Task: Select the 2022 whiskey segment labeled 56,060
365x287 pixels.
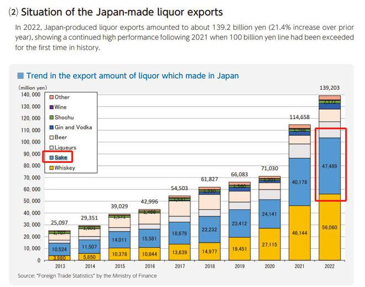Action: (x=330, y=227)
